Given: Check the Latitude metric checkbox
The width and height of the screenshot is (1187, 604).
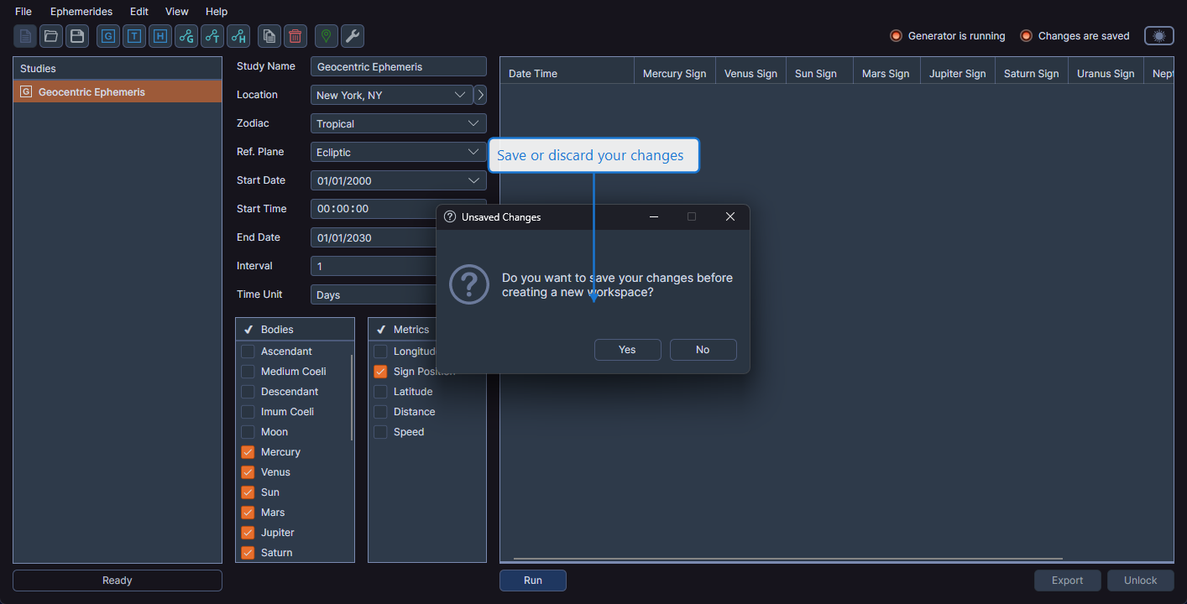Looking at the screenshot, I should pyautogui.click(x=380, y=391).
